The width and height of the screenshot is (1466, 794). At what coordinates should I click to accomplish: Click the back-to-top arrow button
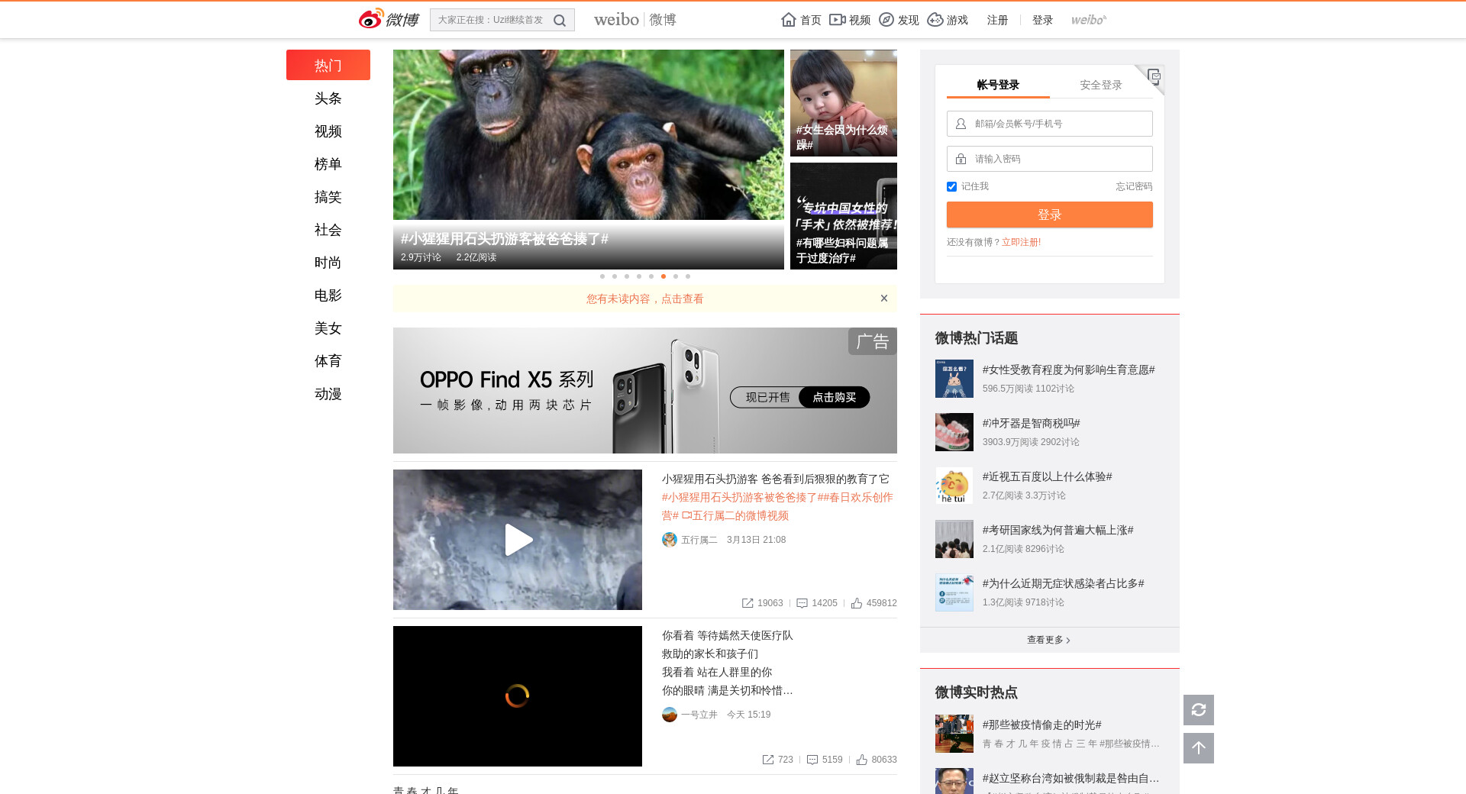[1199, 748]
